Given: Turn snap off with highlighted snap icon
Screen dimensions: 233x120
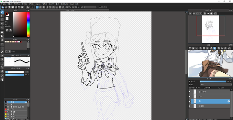Looking at the screenshot, I should [x=37, y=7].
